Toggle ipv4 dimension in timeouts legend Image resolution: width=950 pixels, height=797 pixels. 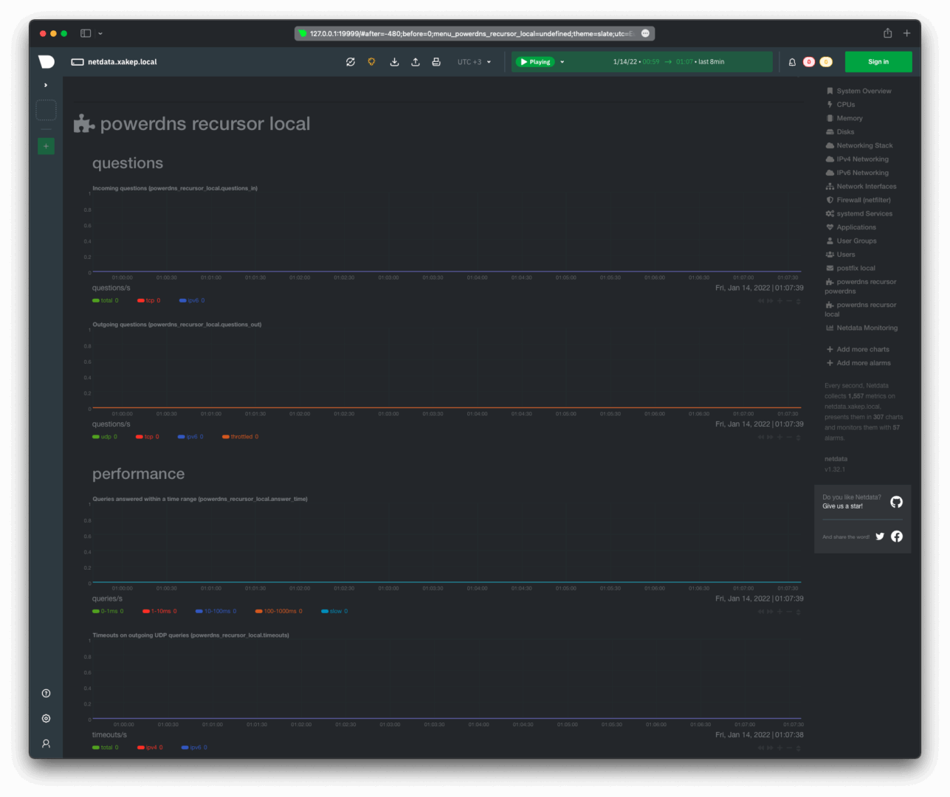[150, 748]
